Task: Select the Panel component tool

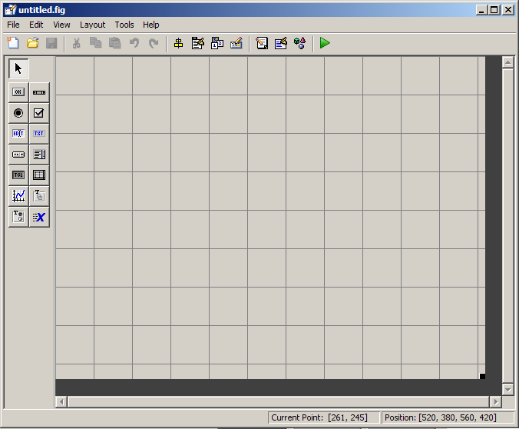Action: [x=39, y=196]
